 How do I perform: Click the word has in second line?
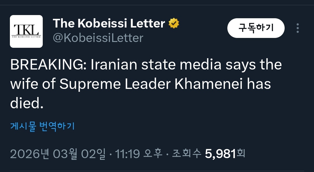pyautogui.click(x=259, y=84)
